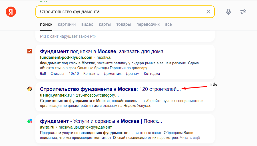Clear the search query with X icon
The image size is (257, 146).
point(208,12)
